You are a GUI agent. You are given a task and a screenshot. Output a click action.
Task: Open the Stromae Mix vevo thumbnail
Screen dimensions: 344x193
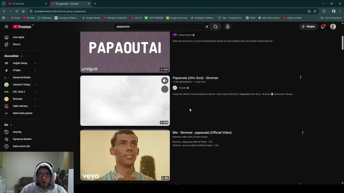pyautogui.click(x=125, y=155)
